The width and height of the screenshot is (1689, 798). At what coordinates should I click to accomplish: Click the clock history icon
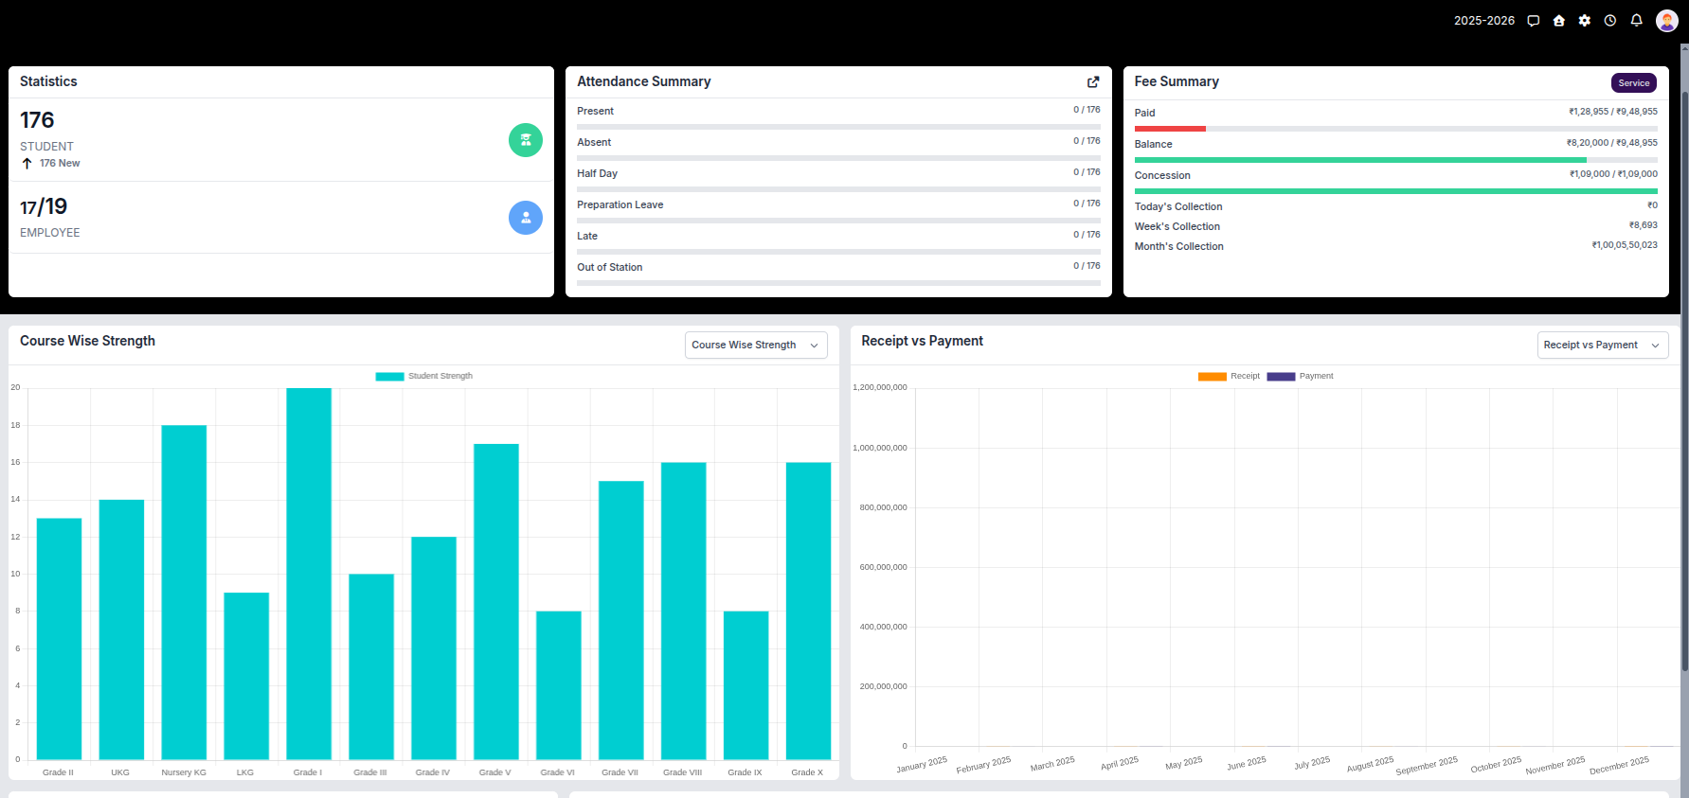click(x=1609, y=21)
